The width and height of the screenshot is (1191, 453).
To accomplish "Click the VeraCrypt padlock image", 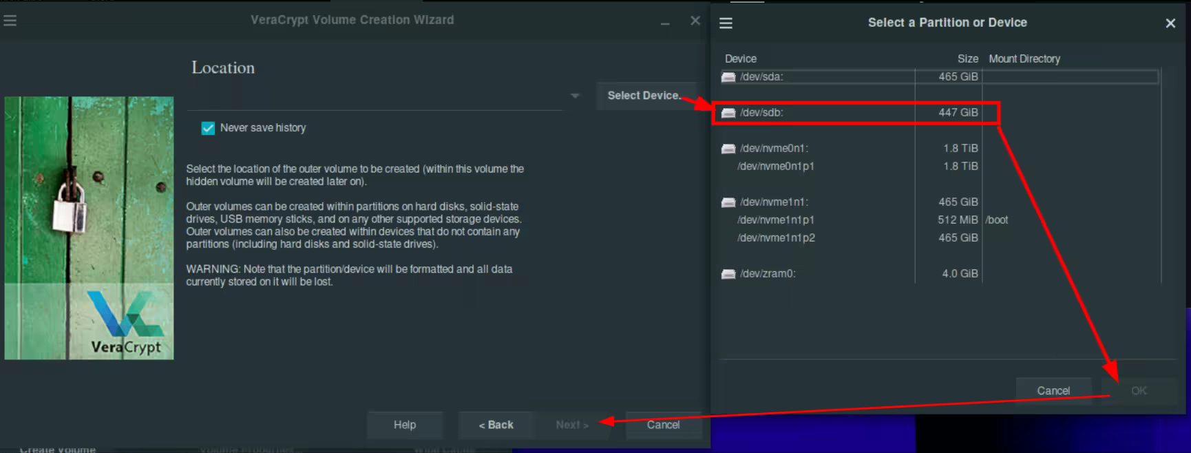I will [89, 228].
